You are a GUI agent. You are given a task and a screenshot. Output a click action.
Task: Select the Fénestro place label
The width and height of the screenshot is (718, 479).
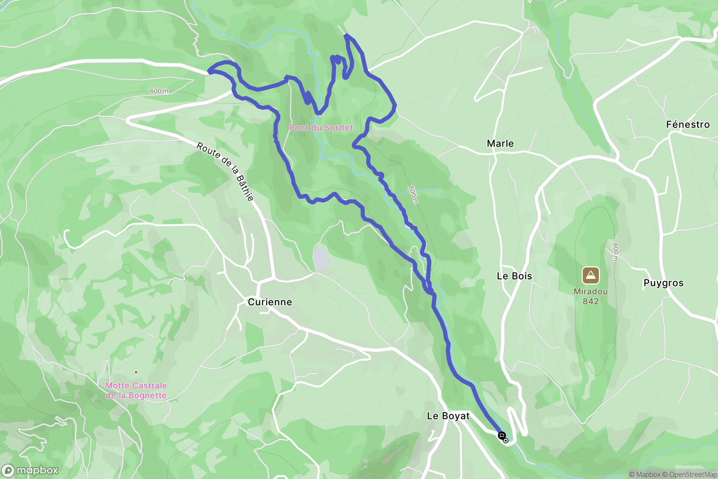coord(688,125)
